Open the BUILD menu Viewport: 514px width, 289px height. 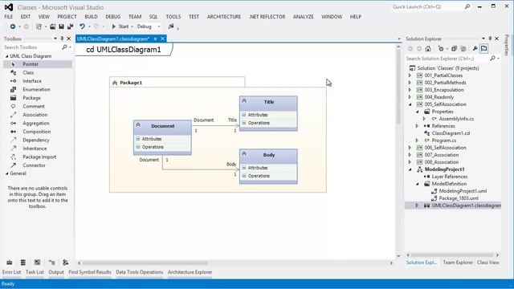coord(91,17)
